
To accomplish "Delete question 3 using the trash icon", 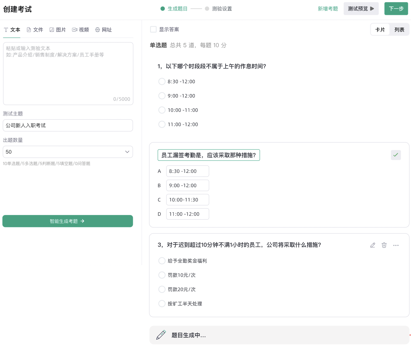I will [384, 245].
